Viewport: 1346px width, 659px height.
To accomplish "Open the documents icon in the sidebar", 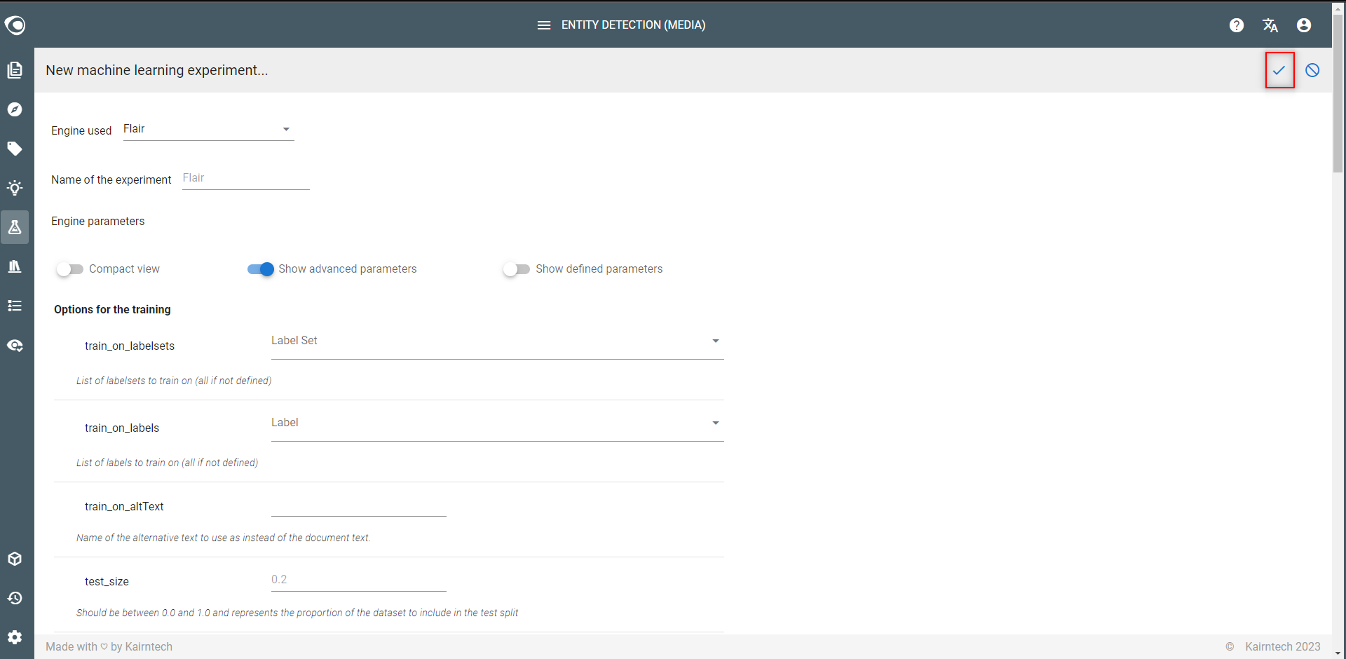I will coord(15,70).
